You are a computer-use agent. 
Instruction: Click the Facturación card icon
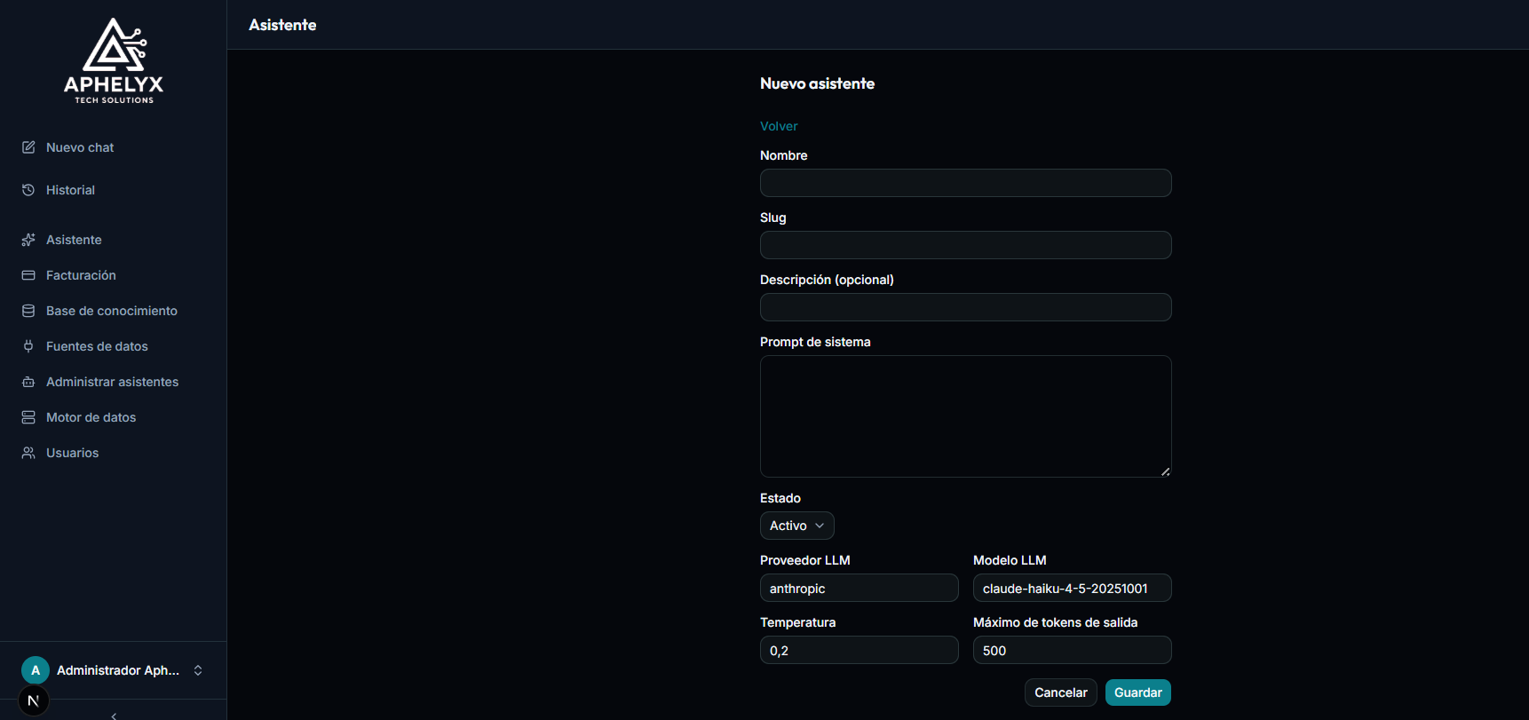[x=28, y=275]
